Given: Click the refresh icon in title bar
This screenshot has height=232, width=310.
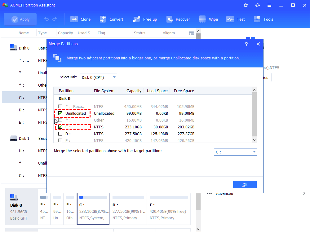Looking at the screenshot, I should [257, 5].
